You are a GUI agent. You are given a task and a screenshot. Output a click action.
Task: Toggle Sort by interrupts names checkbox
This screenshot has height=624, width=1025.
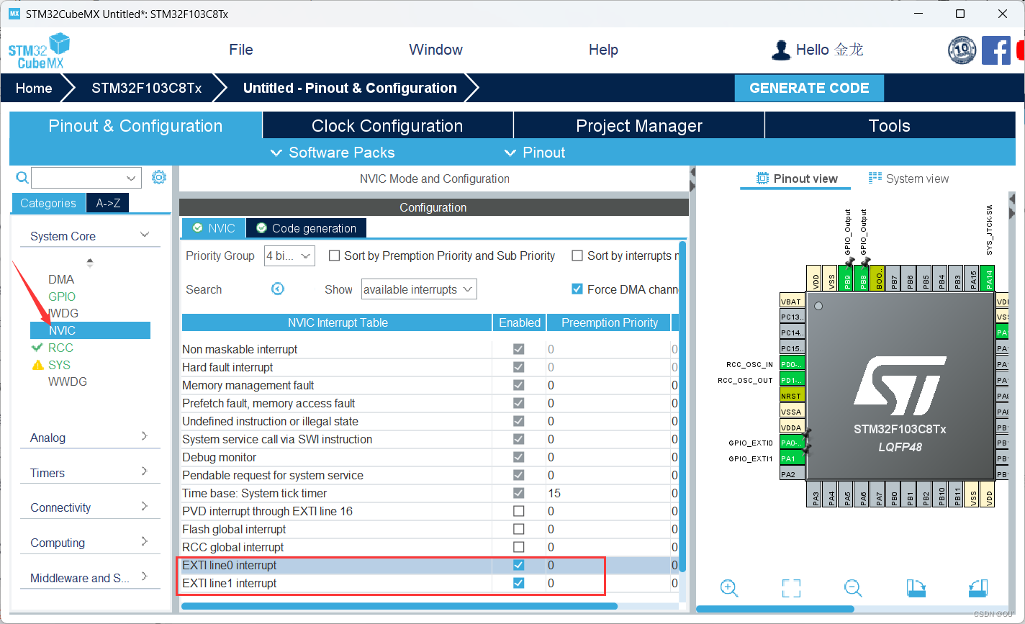pyautogui.click(x=577, y=256)
